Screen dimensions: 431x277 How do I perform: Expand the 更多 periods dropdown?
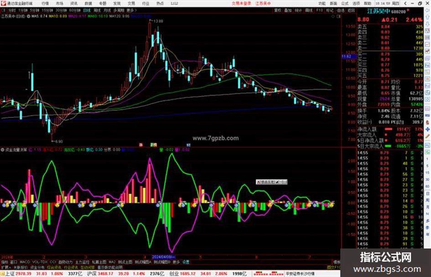tap(131, 10)
